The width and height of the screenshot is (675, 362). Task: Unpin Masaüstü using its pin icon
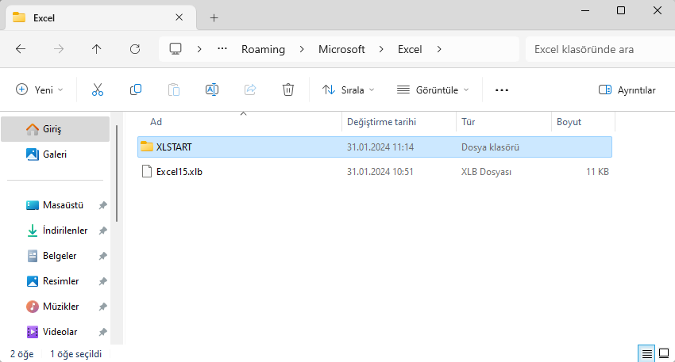(x=103, y=205)
